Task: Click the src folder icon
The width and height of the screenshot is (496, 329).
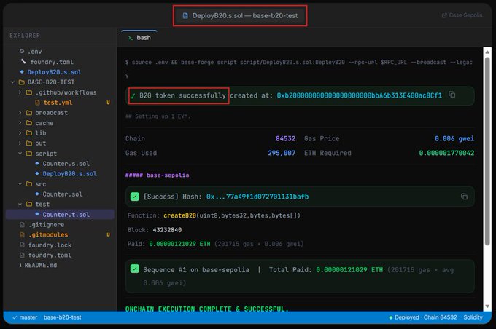Action: tap(29, 183)
